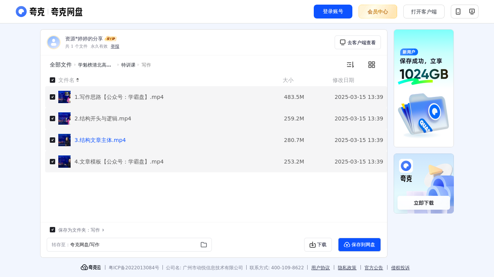Click 资源*婷婷的分享 title text
Screen dimensions: 494x277
click(x=84, y=39)
